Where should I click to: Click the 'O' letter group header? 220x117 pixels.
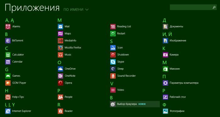coord(59,63)
